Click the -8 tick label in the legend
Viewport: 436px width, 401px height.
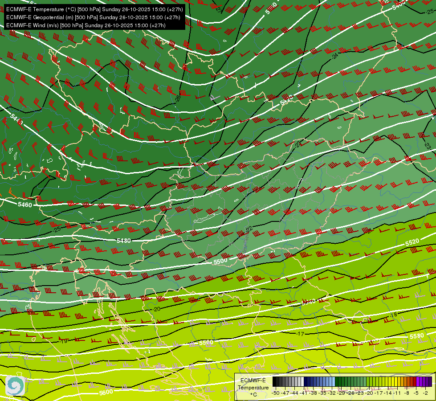point(407,393)
